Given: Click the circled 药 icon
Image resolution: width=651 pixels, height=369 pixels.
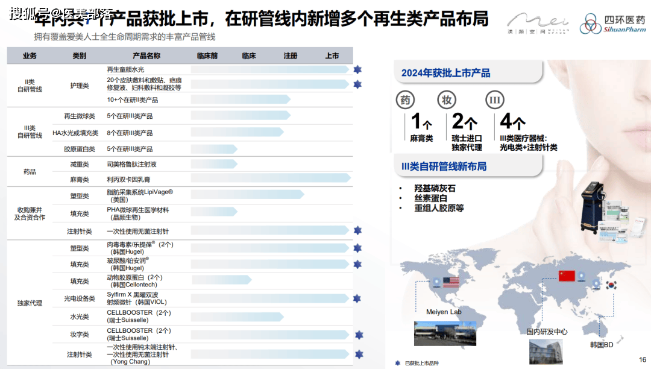Looking at the screenshot, I should (x=405, y=100).
